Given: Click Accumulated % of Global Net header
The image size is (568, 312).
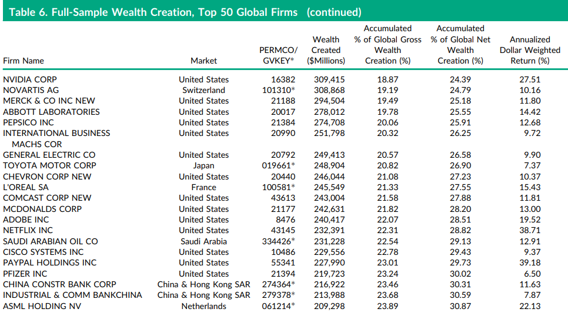Looking at the screenshot, I should coord(460,45).
